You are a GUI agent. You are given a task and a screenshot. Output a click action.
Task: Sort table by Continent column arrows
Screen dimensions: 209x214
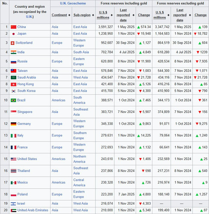tap(69, 15)
